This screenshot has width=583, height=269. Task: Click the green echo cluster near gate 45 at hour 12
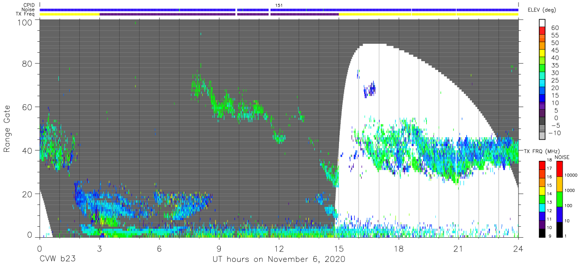coord(279,139)
